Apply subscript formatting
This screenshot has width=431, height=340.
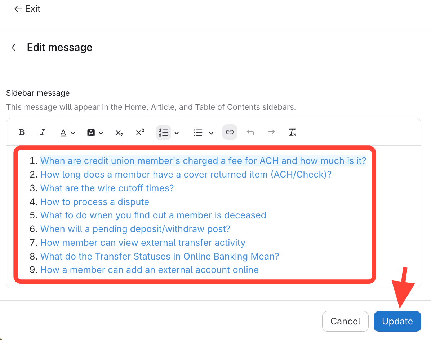pos(119,133)
